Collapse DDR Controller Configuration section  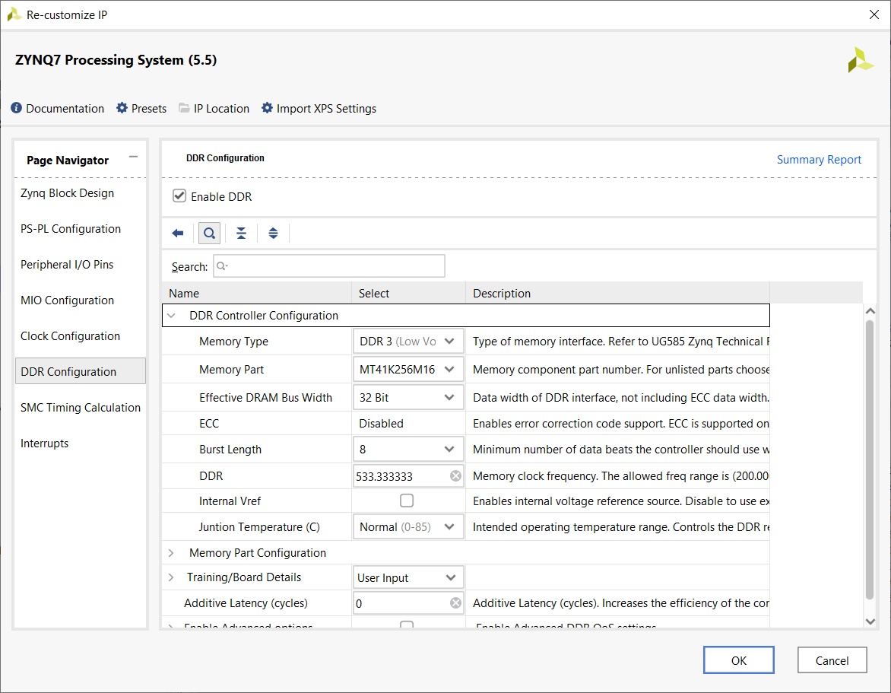click(x=171, y=316)
